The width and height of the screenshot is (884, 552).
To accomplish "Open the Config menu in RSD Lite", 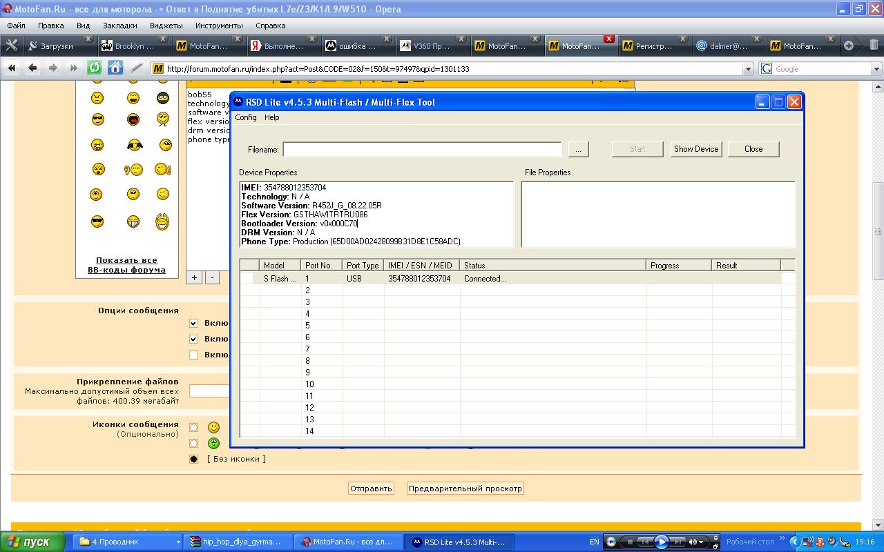I will pyautogui.click(x=246, y=117).
